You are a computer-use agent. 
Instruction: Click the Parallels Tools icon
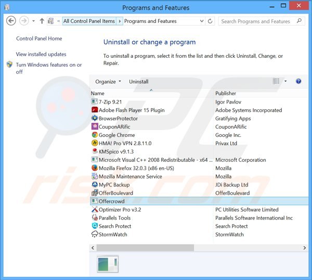tap(95, 218)
